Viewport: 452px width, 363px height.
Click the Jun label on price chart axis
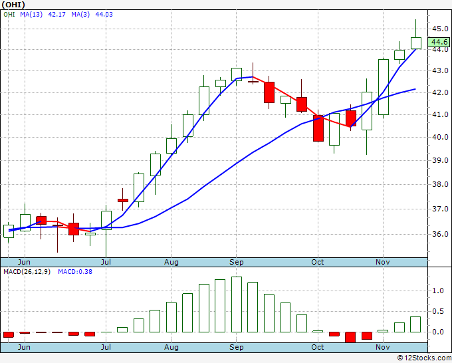pyautogui.click(x=24, y=262)
